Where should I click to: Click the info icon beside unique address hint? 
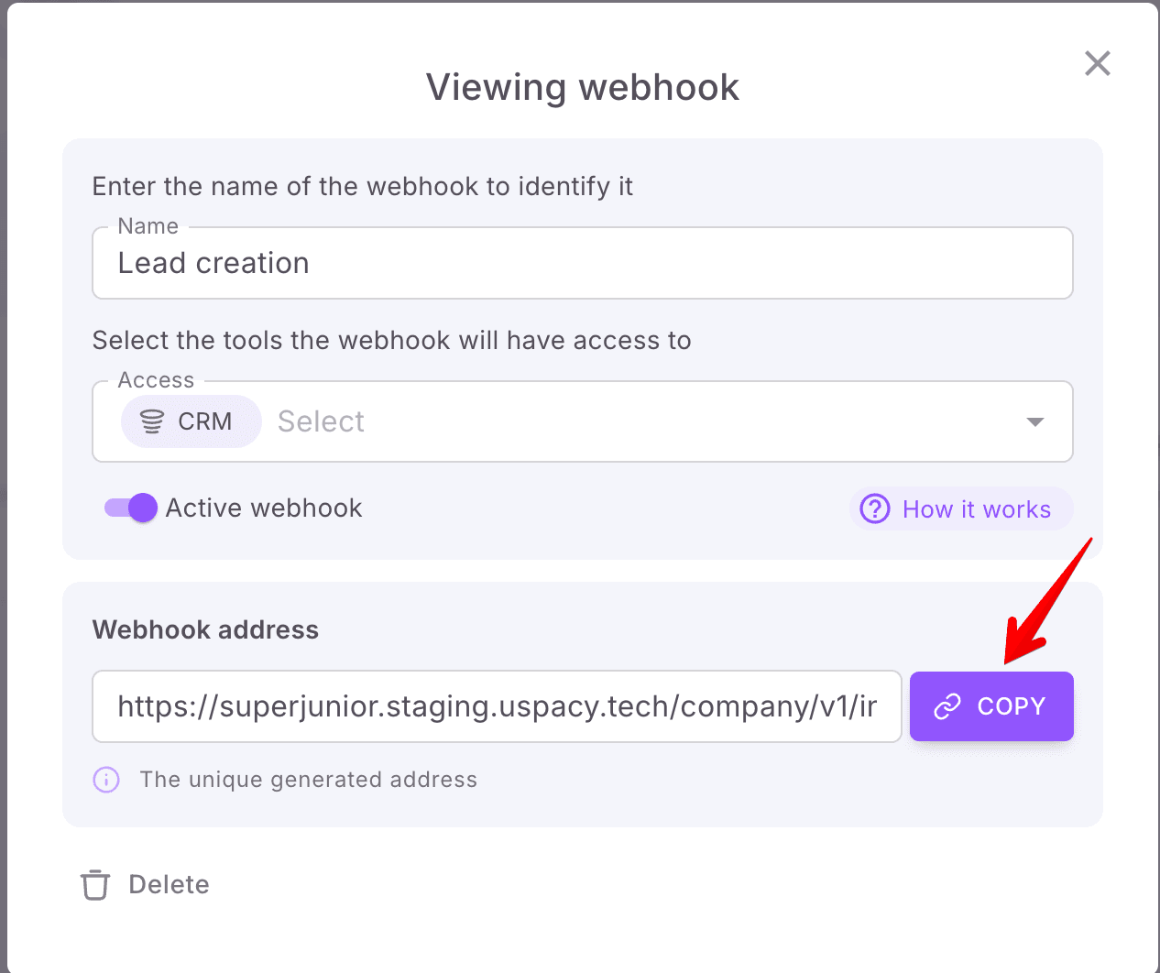click(x=106, y=780)
